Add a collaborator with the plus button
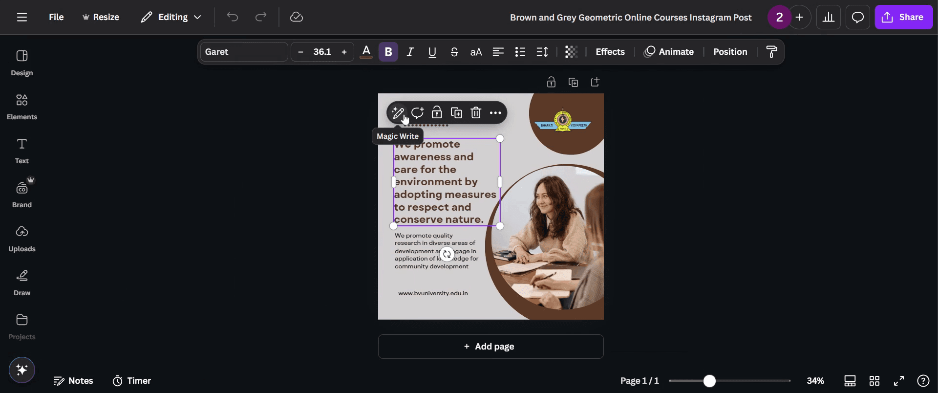Screen dimensions: 938x393 coord(799,17)
